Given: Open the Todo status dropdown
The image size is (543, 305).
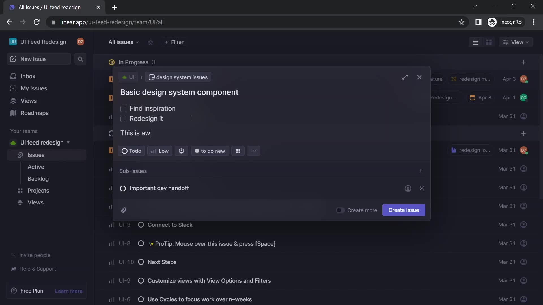Looking at the screenshot, I should (132, 151).
